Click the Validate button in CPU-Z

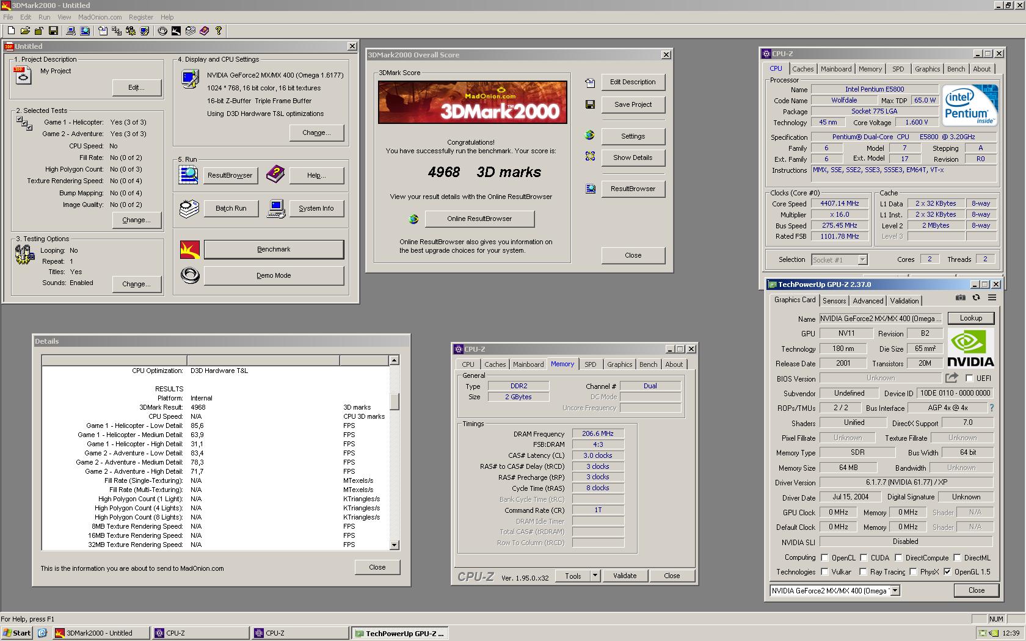tap(624, 576)
